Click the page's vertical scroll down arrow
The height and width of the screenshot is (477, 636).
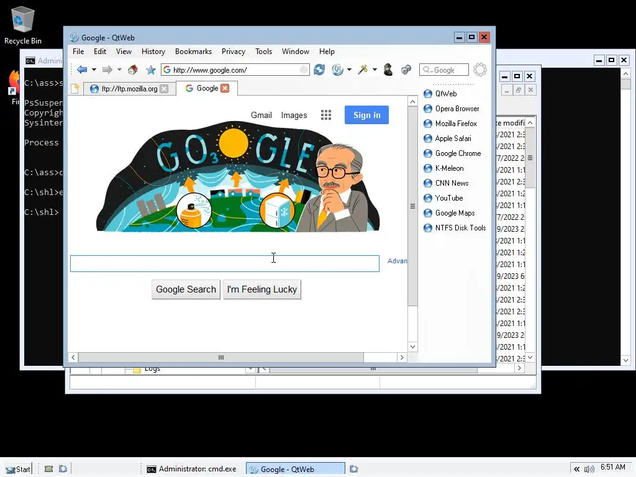pos(412,347)
